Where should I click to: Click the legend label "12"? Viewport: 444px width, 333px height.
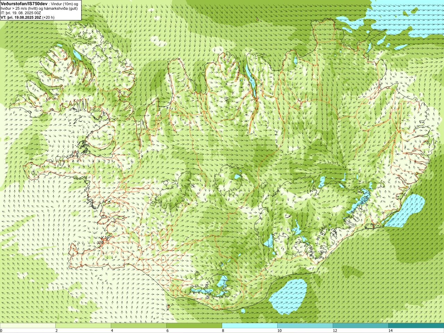click(335, 331)
